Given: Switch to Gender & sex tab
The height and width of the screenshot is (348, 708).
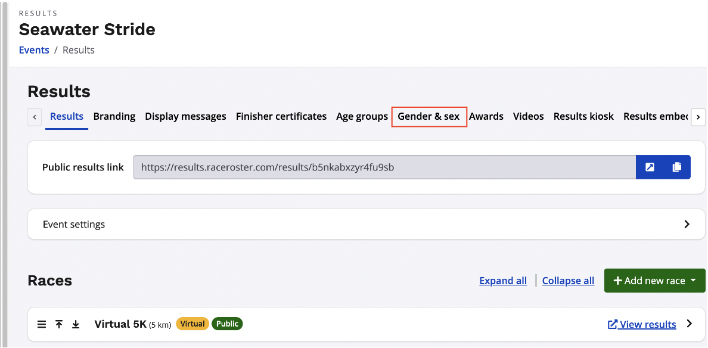Looking at the screenshot, I should (428, 116).
